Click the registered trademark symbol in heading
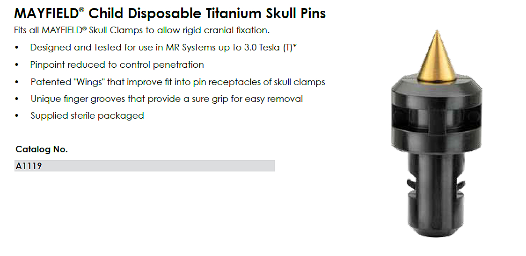 (81, 9)
